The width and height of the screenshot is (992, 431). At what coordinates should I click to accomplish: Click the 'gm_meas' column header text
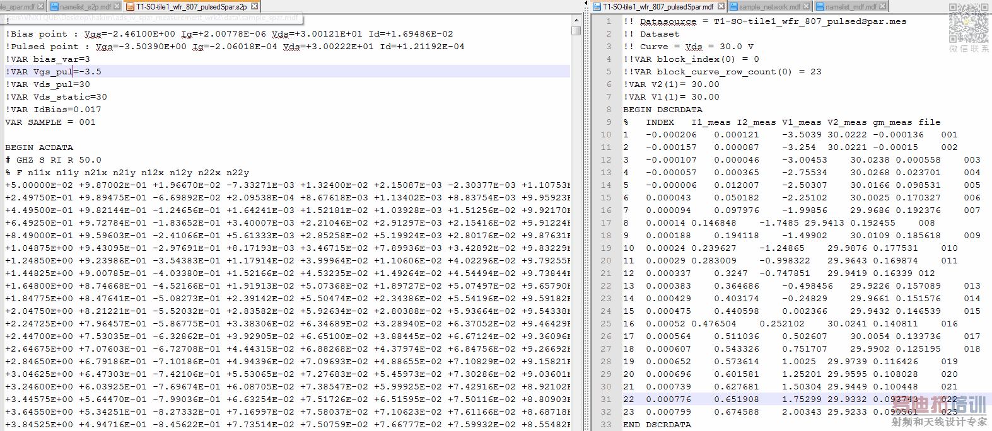pos(892,122)
